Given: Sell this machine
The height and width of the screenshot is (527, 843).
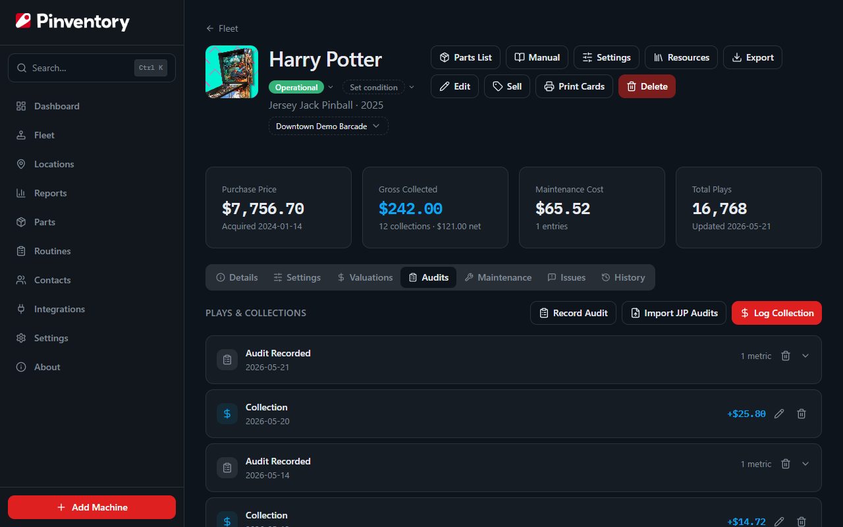Looking at the screenshot, I should [x=507, y=86].
